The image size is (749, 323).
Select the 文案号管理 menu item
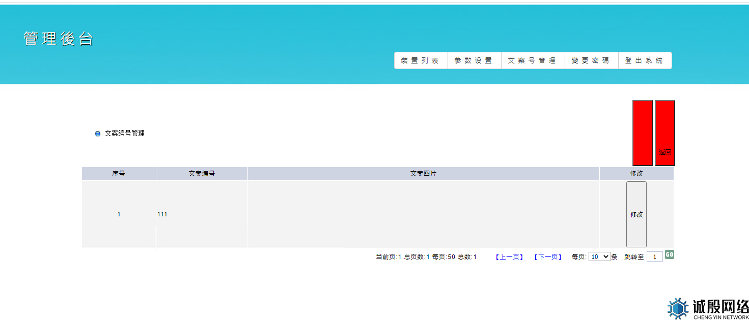pyautogui.click(x=532, y=60)
